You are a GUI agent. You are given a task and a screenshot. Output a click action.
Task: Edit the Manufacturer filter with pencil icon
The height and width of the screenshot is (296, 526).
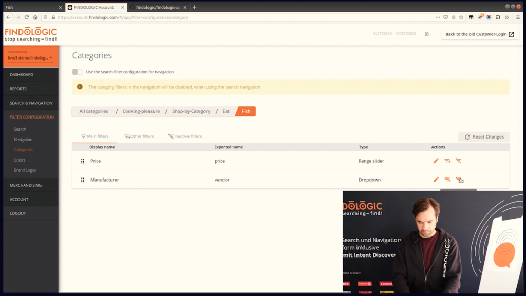click(x=436, y=180)
